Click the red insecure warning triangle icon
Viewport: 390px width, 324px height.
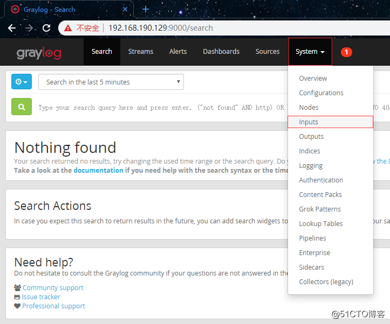coord(68,28)
